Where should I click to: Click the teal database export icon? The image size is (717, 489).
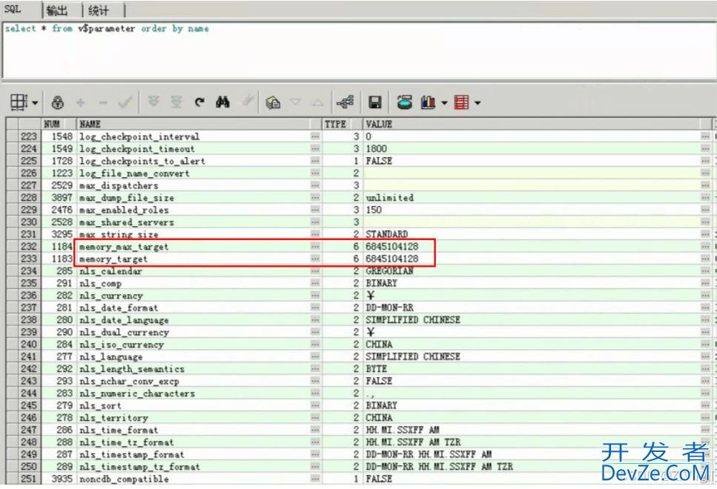404,102
